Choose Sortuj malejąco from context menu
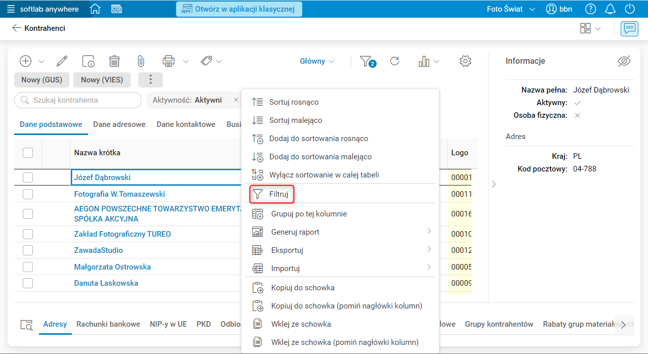Viewport: 648px width, 354px height. point(340,120)
